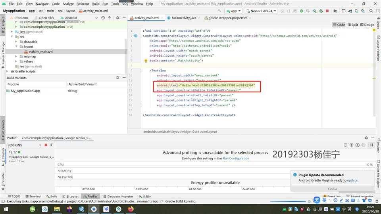
Task: Click the gutter icon on line 2
Action: point(136,36)
